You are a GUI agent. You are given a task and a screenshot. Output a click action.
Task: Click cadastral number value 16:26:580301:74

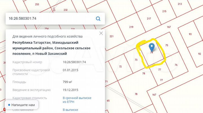point(74,62)
